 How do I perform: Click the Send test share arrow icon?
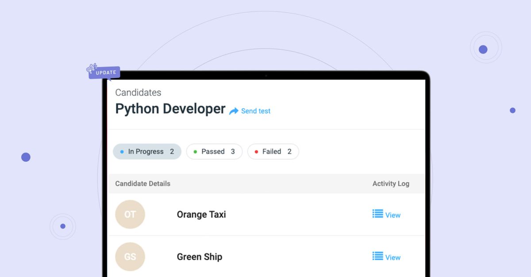pyautogui.click(x=234, y=111)
